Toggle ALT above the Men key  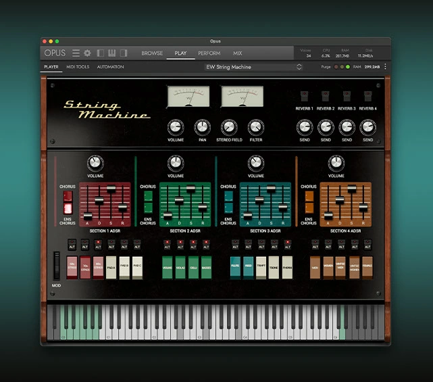click(x=315, y=245)
